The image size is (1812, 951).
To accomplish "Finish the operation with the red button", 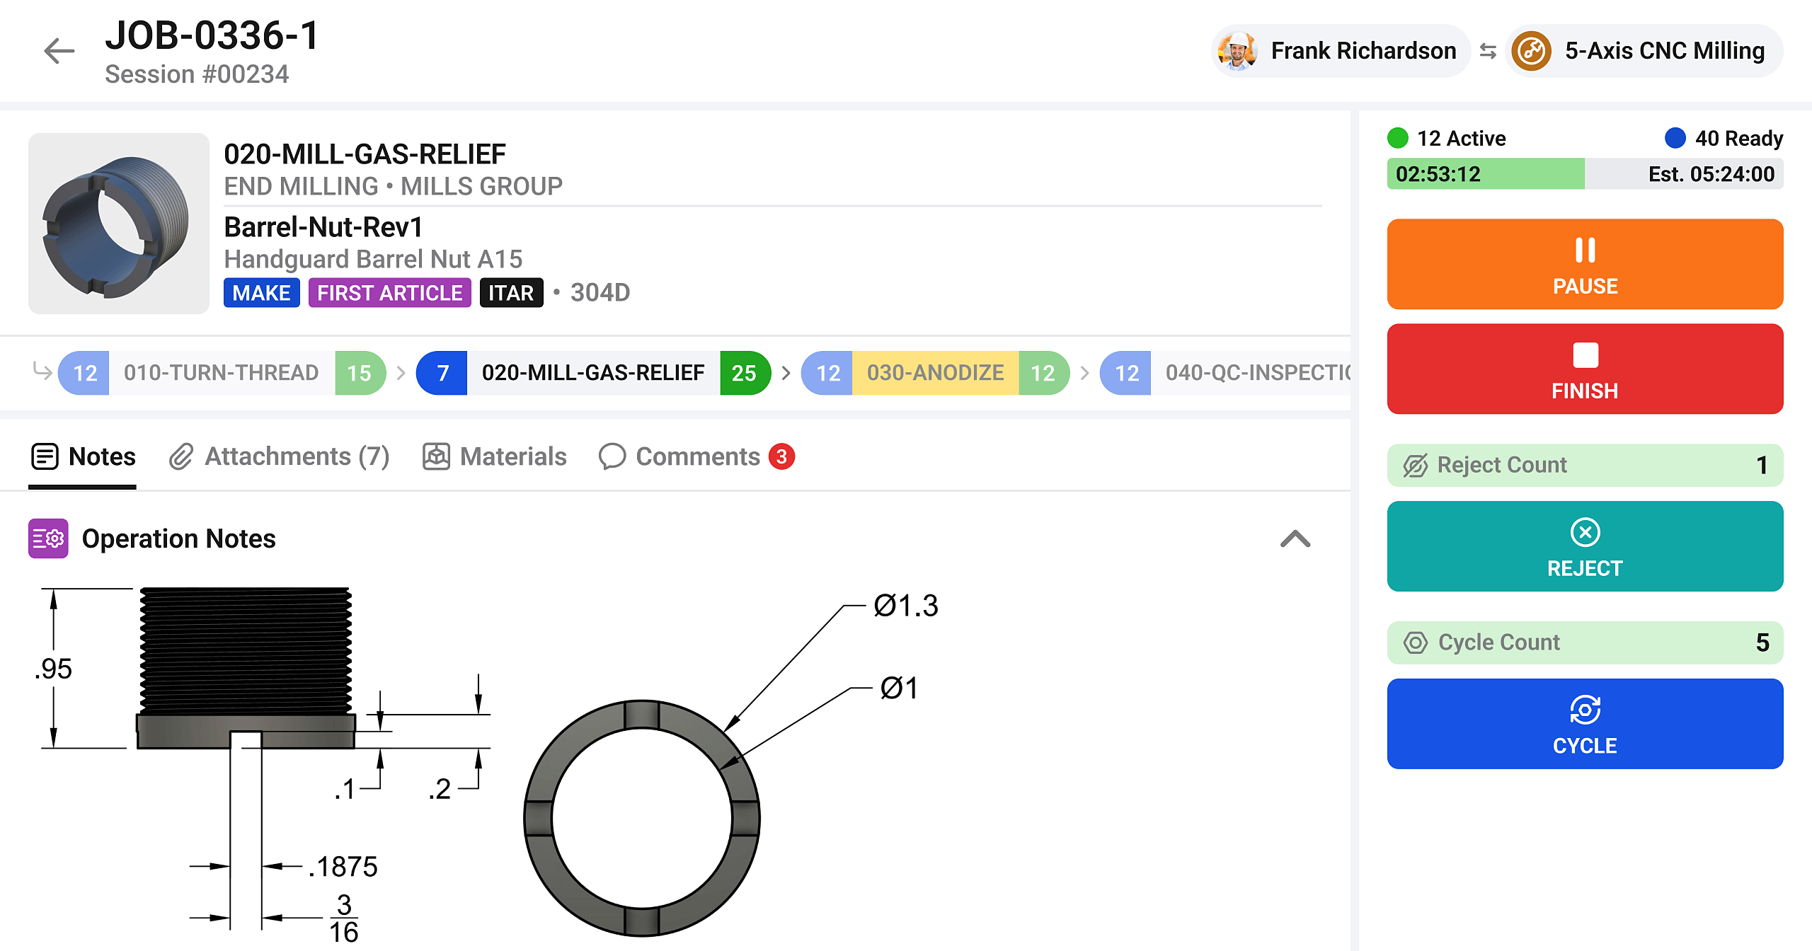I will tap(1585, 369).
